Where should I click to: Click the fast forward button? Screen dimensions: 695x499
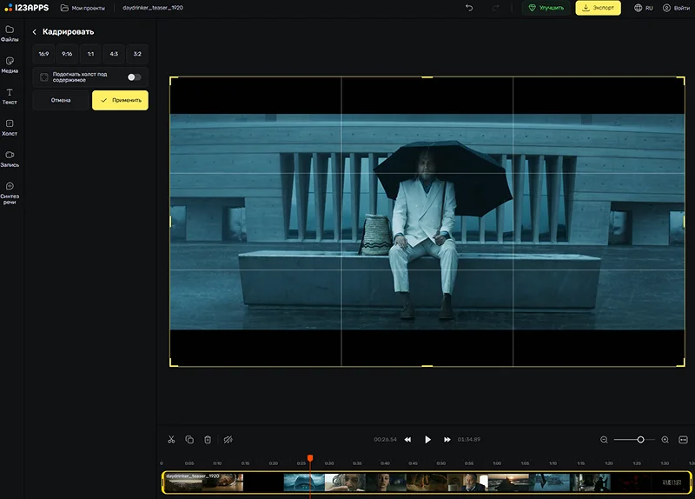tap(447, 440)
